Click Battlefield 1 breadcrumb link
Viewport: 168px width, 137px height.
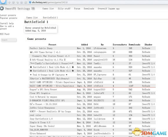pyautogui.click(x=50, y=18)
